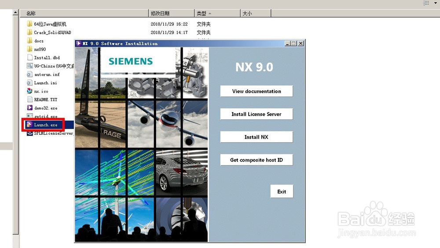Close the NX 9.0 Software Installation window
This screenshot has height=248, width=440.
pos(301,43)
